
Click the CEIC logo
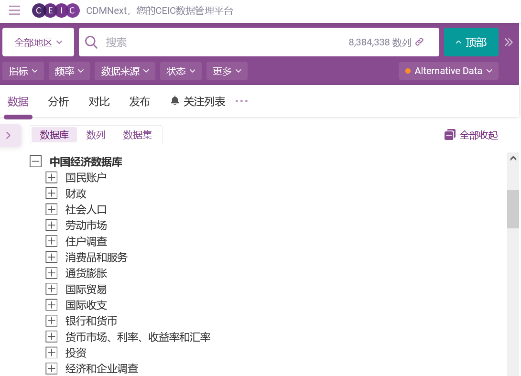[55, 11]
